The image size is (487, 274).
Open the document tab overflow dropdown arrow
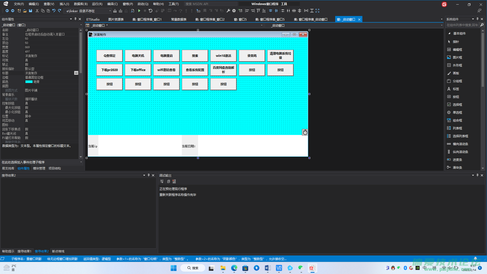442,19
